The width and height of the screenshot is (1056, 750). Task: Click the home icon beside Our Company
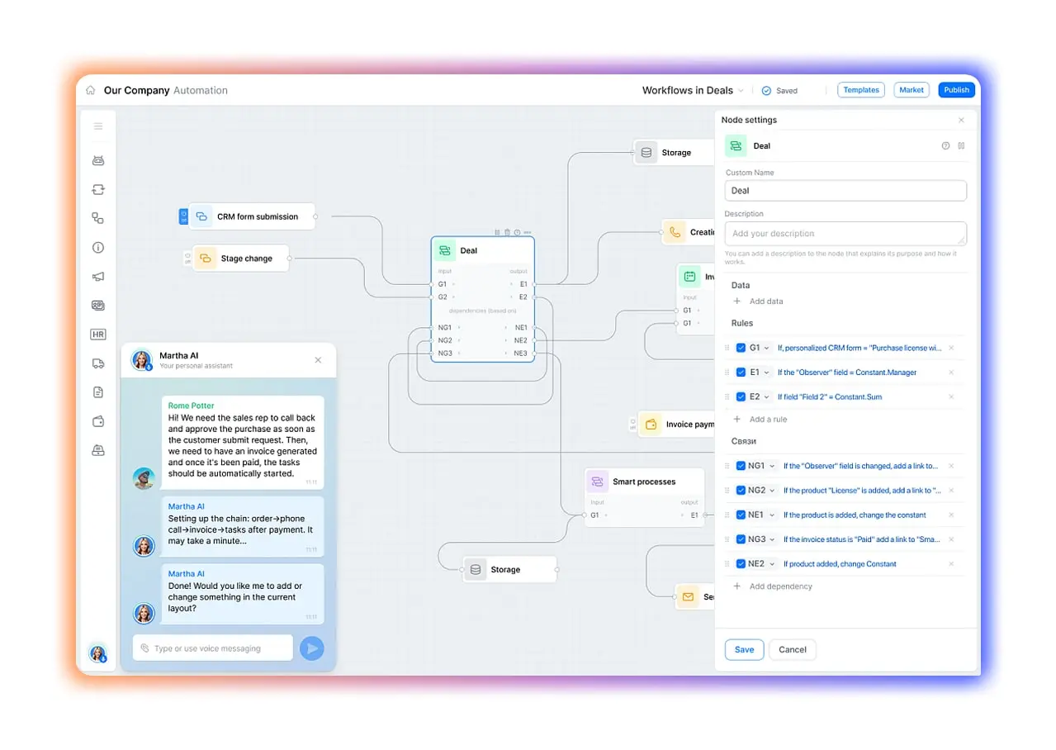tap(91, 91)
